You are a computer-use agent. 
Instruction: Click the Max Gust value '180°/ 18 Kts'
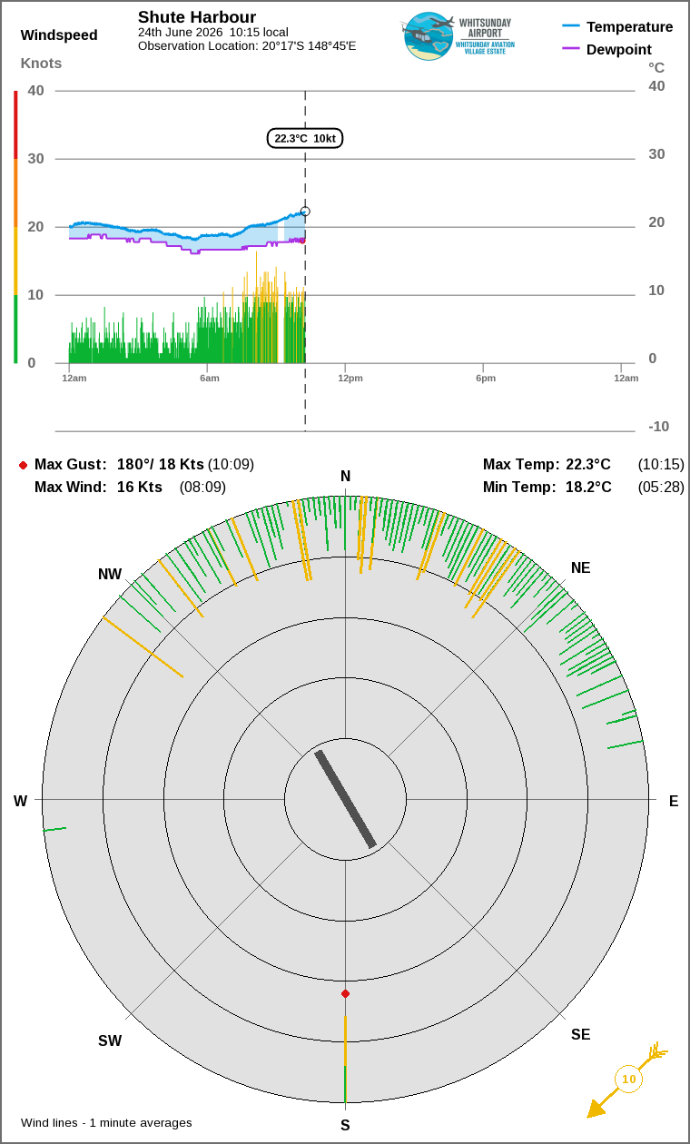160,464
